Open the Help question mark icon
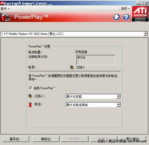Viewport: 149px width, 145px height. pyautogui.click(x=126, y=17)
